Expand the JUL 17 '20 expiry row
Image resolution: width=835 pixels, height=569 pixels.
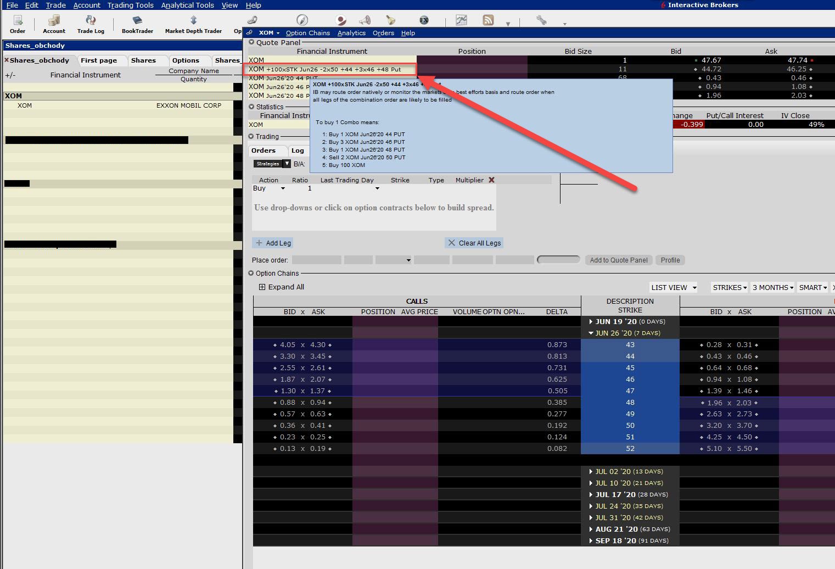point(591,495)
